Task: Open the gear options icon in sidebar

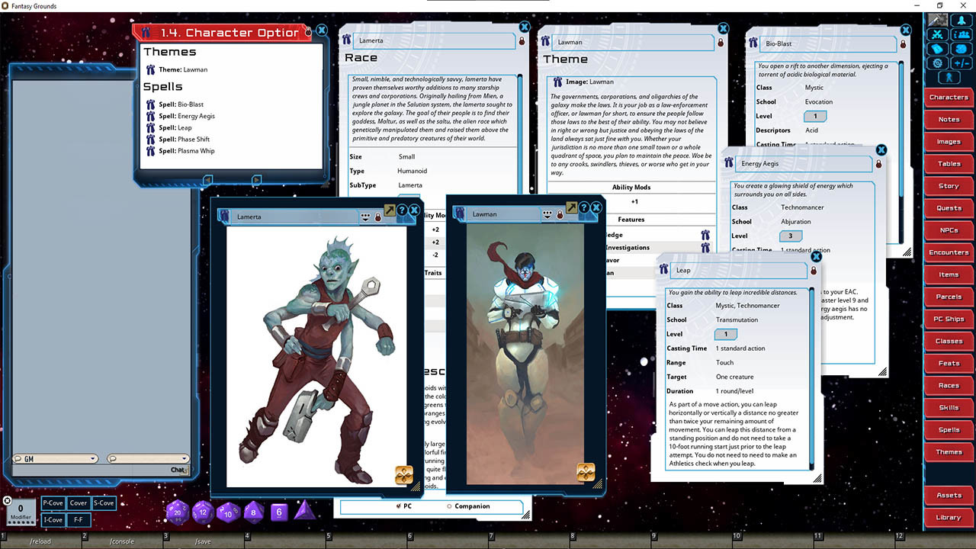Action: point(938,63)
